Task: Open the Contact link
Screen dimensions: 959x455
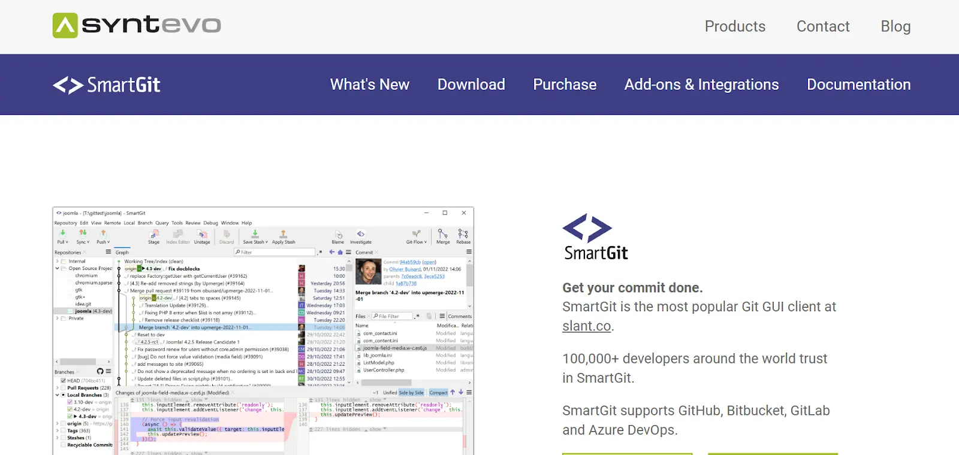Action: (x=823, y=26)
